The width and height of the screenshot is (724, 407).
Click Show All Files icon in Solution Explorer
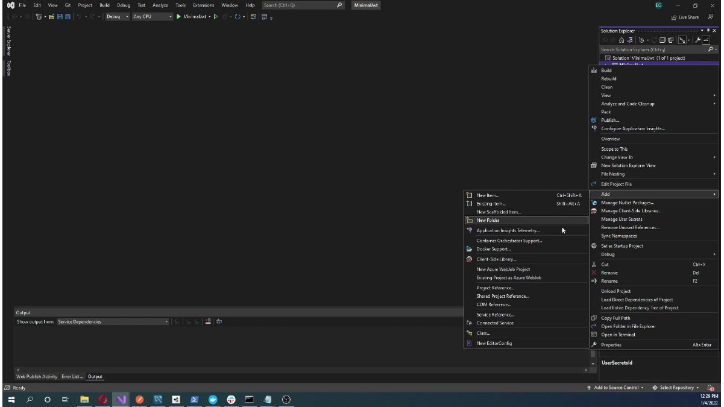point(670,40)
